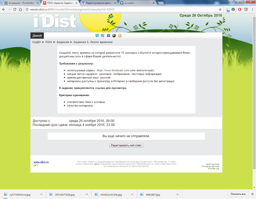Go to ПОО breadcrumb

[x=48, y=42]
